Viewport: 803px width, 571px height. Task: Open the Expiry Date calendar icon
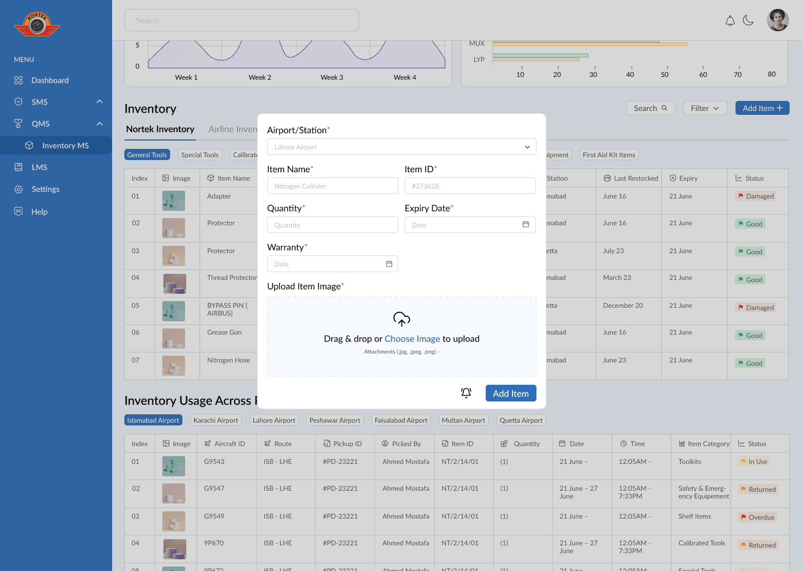525,224
